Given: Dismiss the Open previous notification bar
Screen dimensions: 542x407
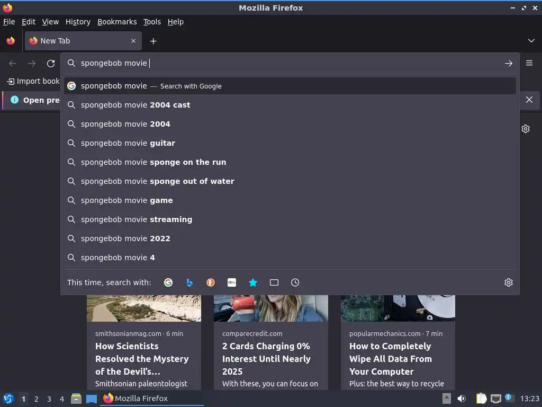Looking at the screenshot, I should pyautogui.click(x=529, y=100).
